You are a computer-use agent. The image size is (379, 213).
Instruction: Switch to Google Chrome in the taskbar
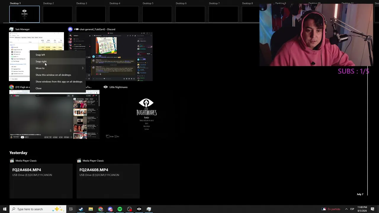(100, 209)
